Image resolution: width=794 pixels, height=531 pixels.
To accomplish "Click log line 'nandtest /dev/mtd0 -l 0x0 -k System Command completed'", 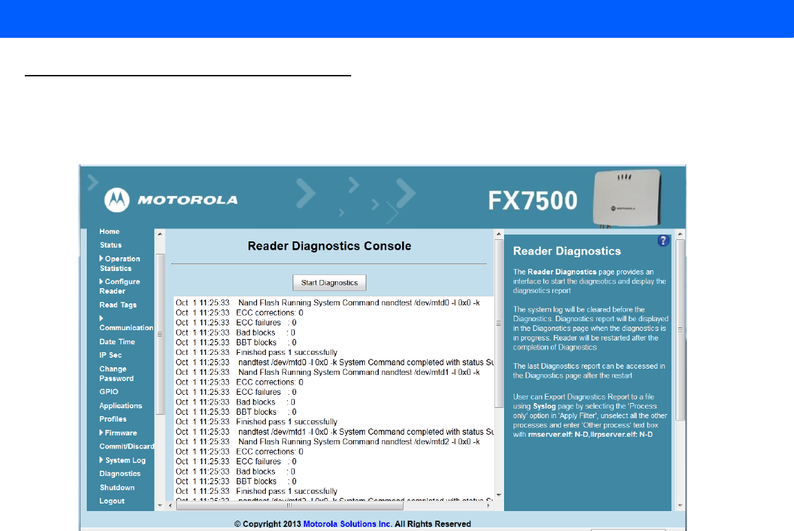I will coord(335,362).
